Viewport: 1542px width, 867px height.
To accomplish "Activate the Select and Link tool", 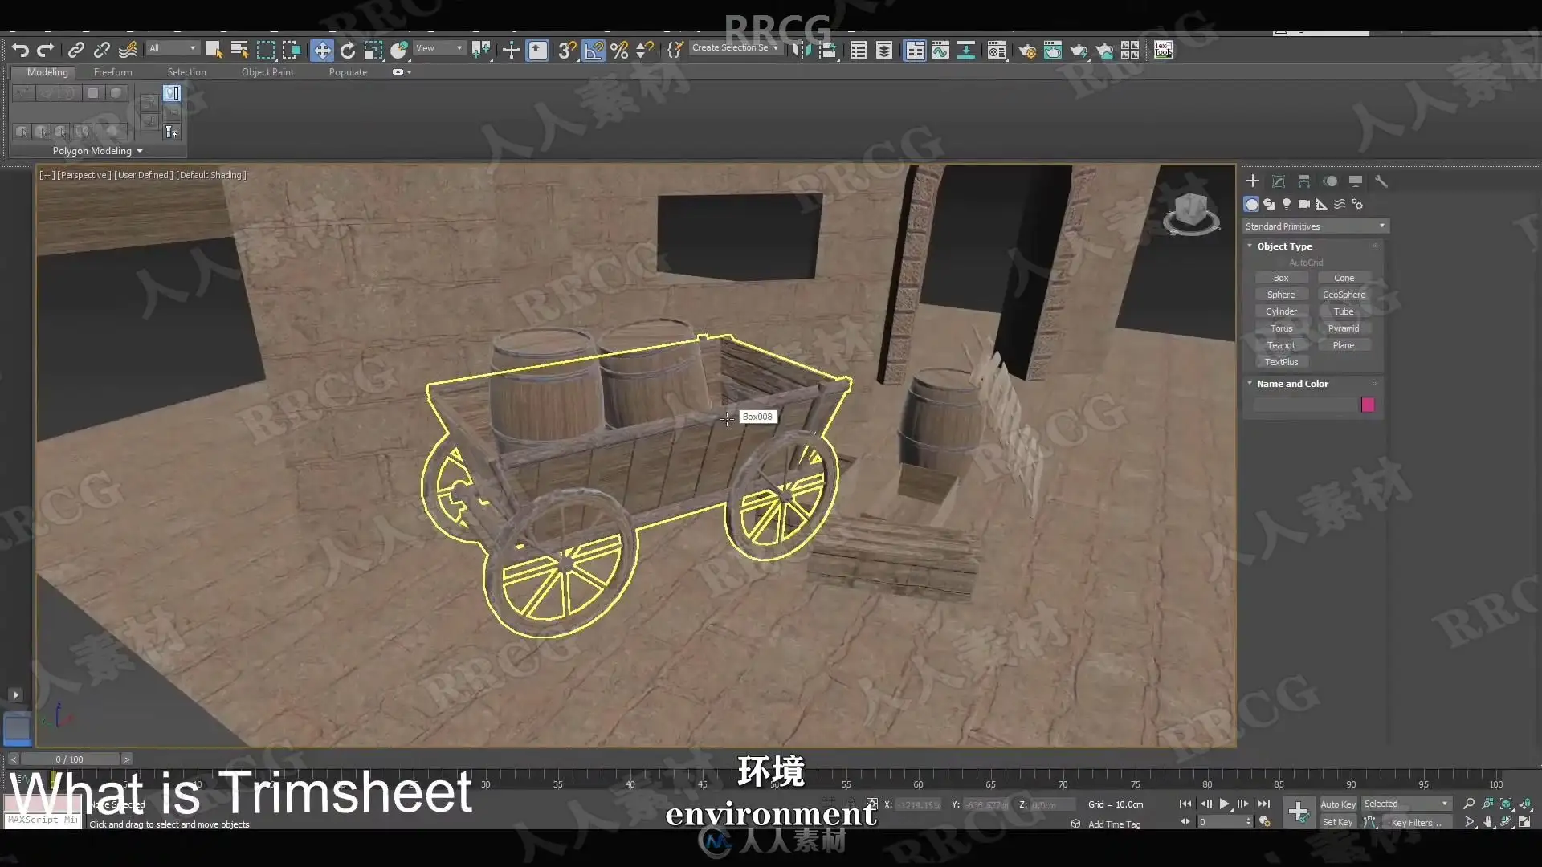I will tap(75, 51).
